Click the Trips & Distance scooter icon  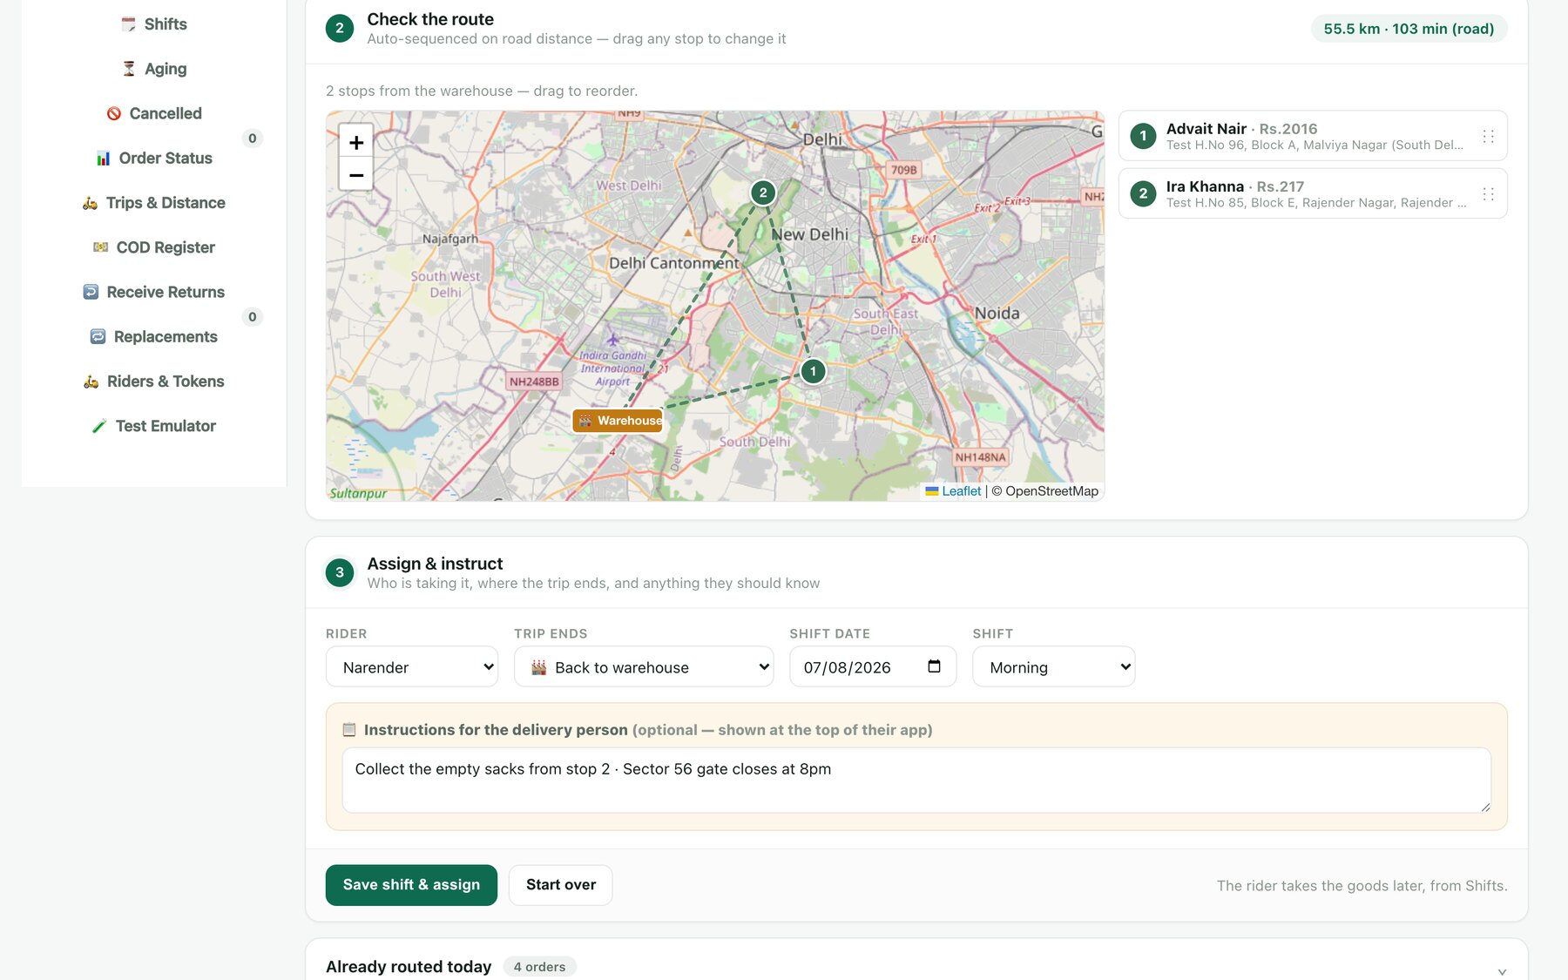point(90,203)
